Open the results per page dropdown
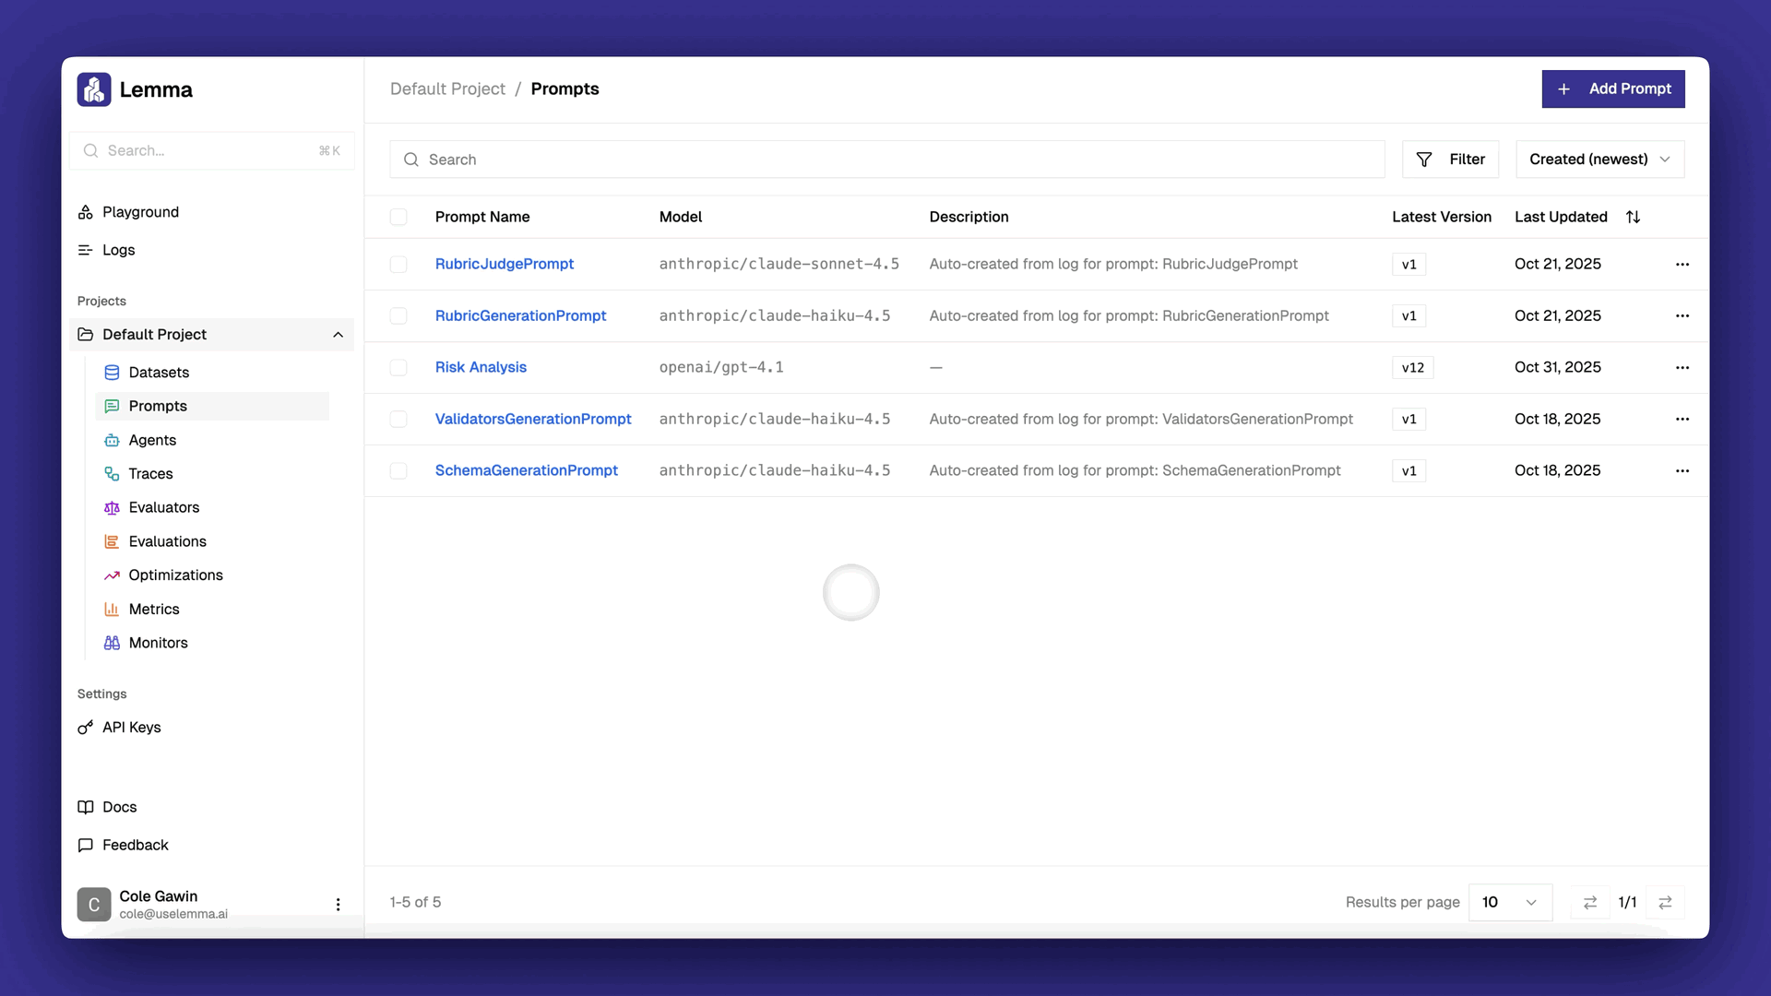 (1509, 902)
